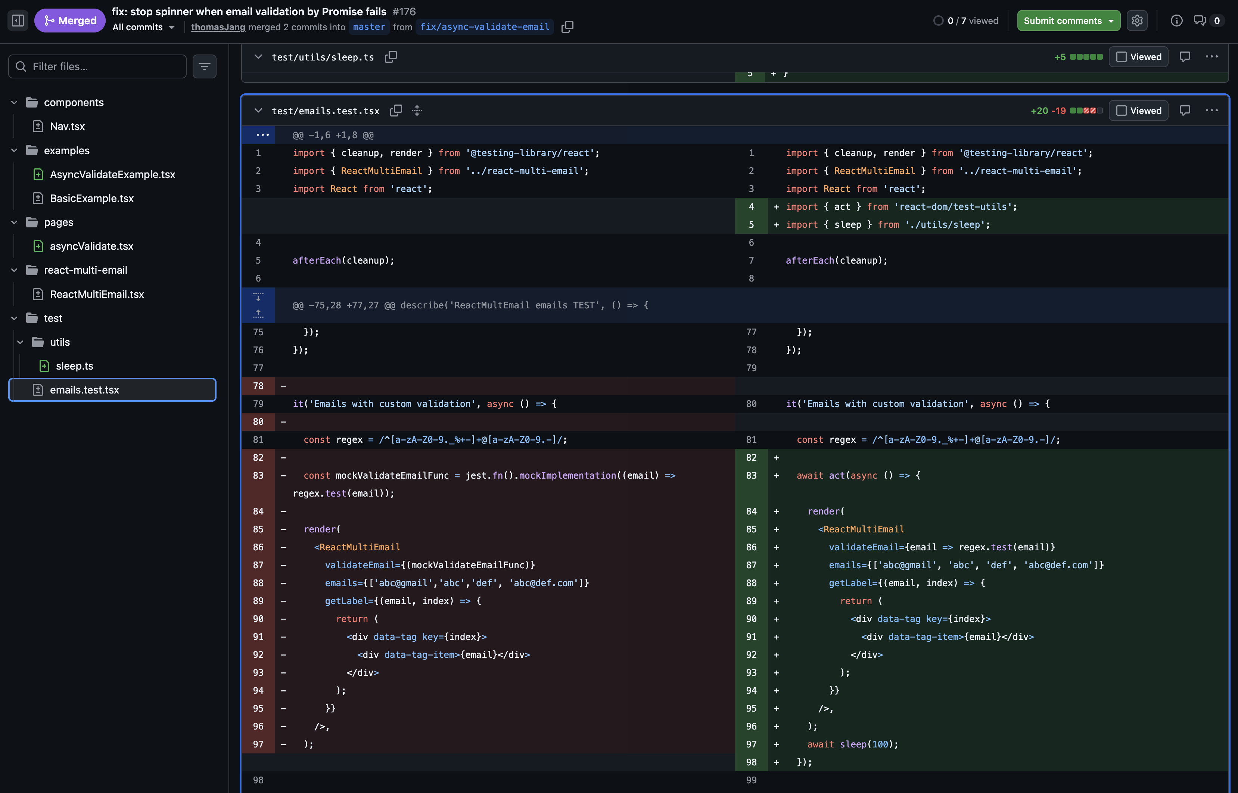Mark test/utils/sleep.ts as Viewed
Image resolution: width=1238 pixels, height=793 pixels.
pyautogui.click(x=1138, y=57)
